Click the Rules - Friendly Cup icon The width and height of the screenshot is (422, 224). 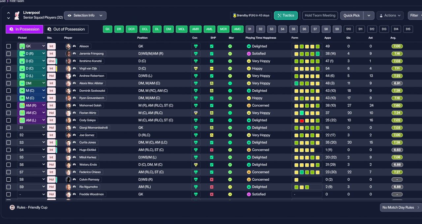click(12, 208)
